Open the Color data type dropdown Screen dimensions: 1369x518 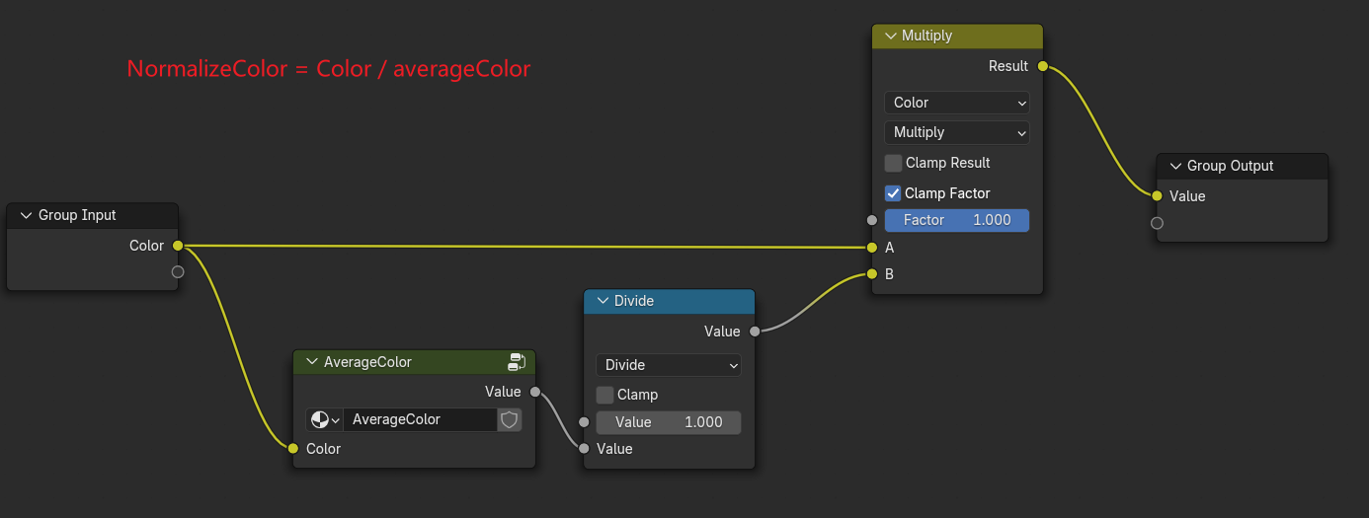click(x=956, y=103)
